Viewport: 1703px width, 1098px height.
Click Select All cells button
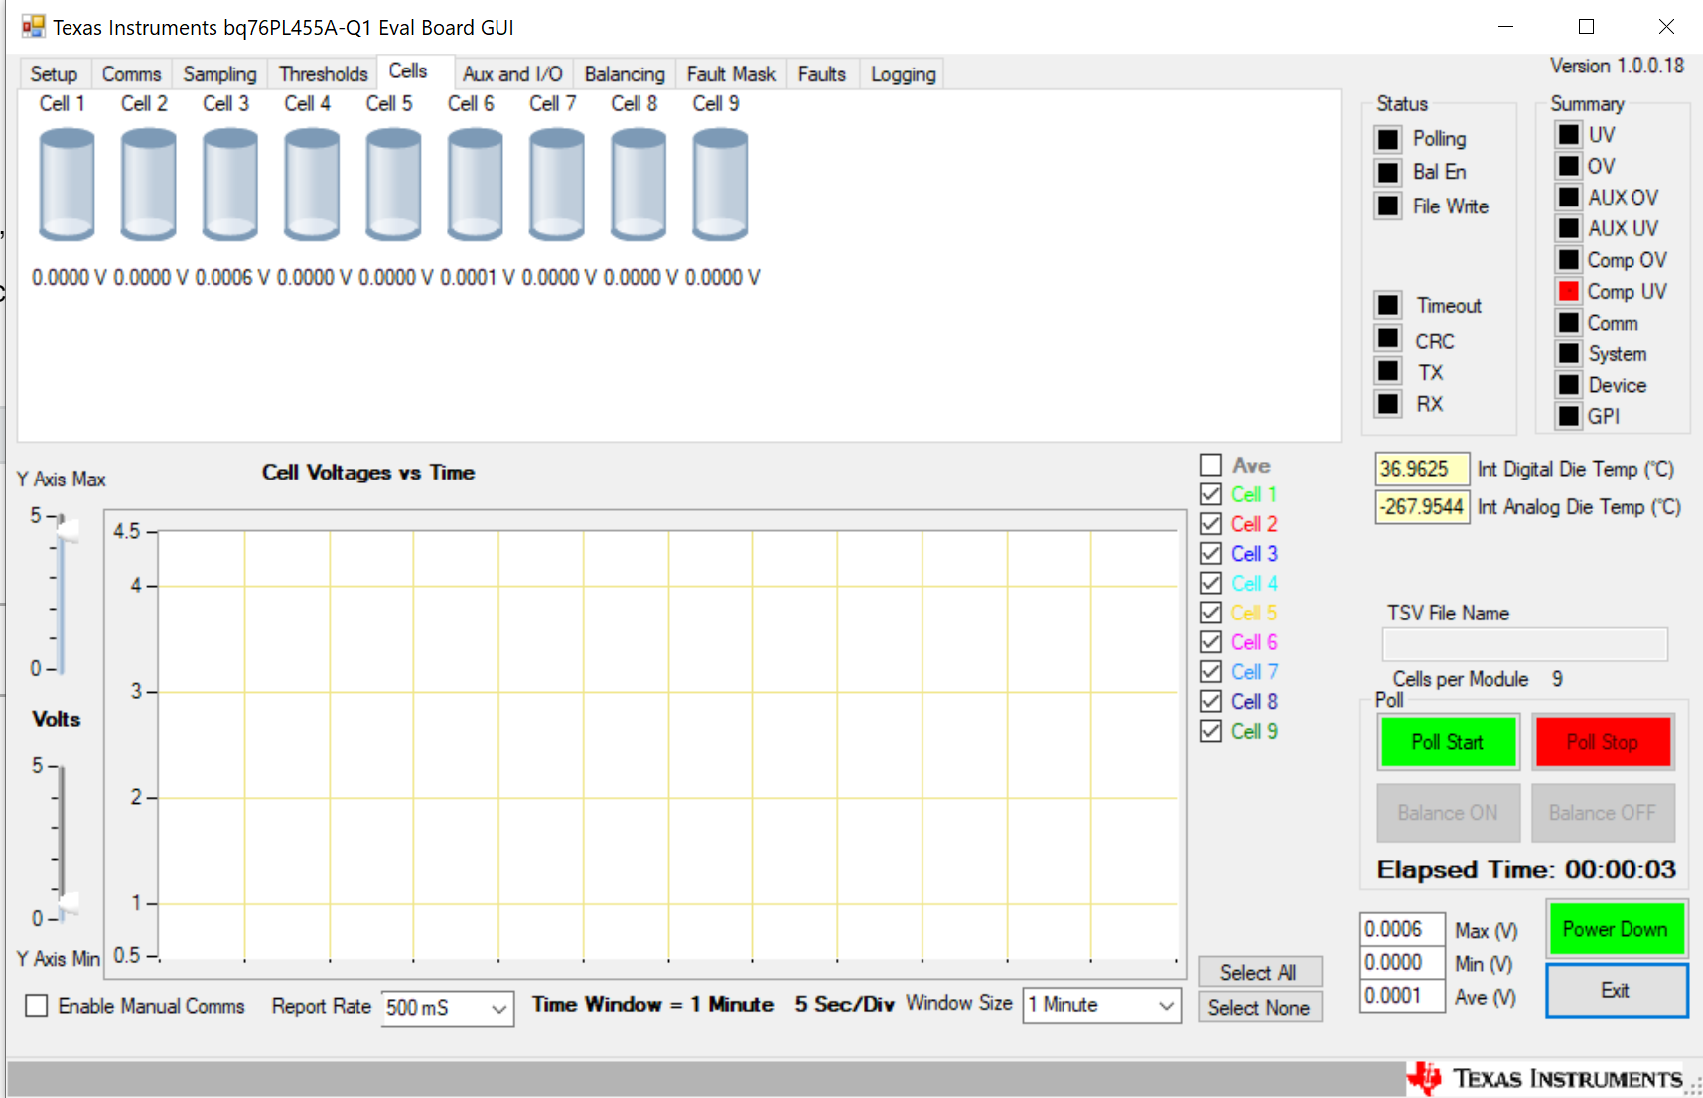click(x=1259, y=972)
